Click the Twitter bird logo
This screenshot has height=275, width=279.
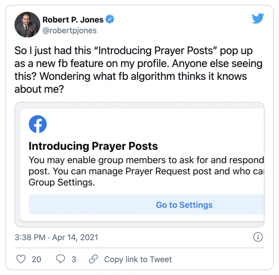[258, 18]
